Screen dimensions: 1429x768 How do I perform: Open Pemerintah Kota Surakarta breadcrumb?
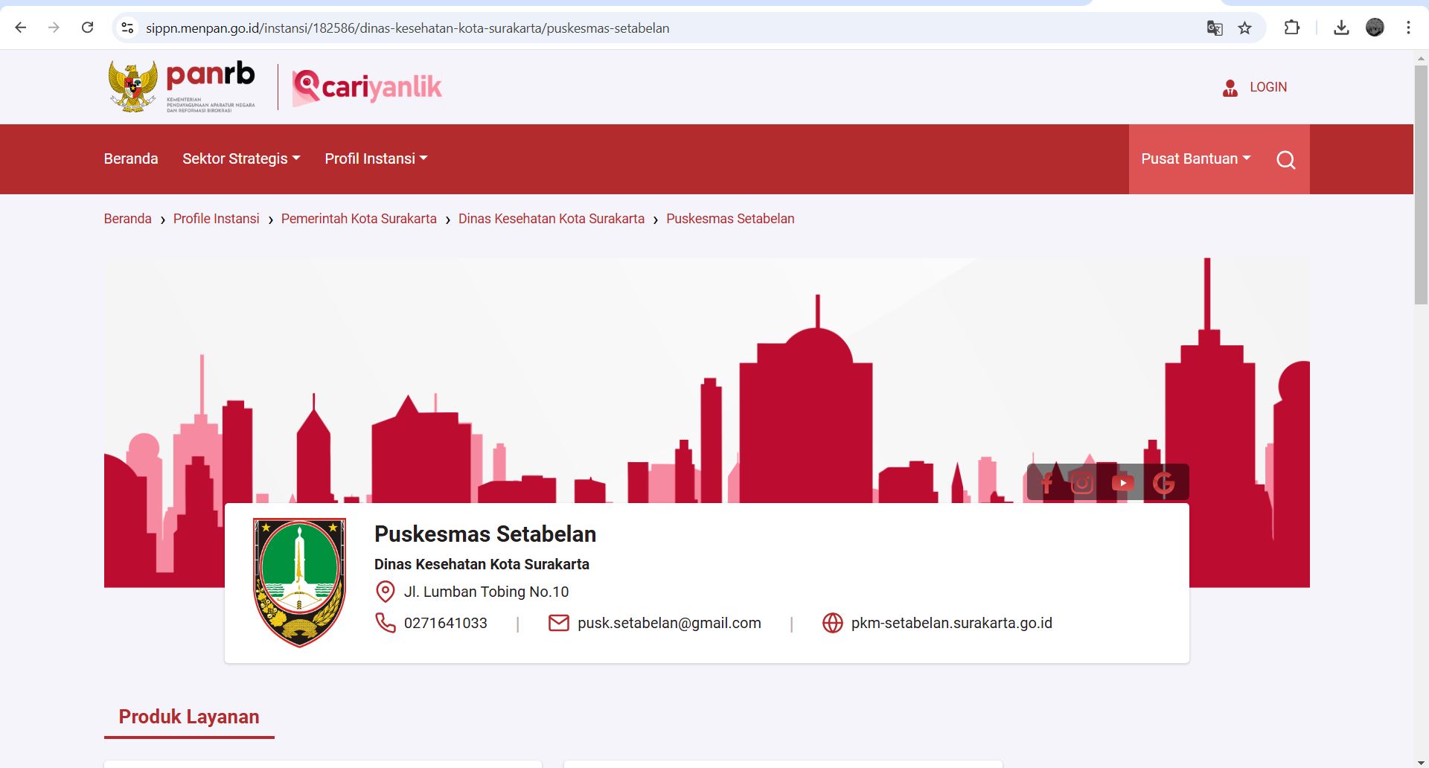click(x=359, y=219)
